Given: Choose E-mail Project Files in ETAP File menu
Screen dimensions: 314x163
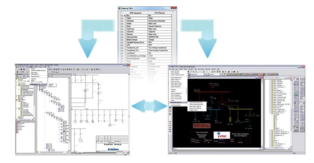Looking at the screenshot, I should point(175,105).
